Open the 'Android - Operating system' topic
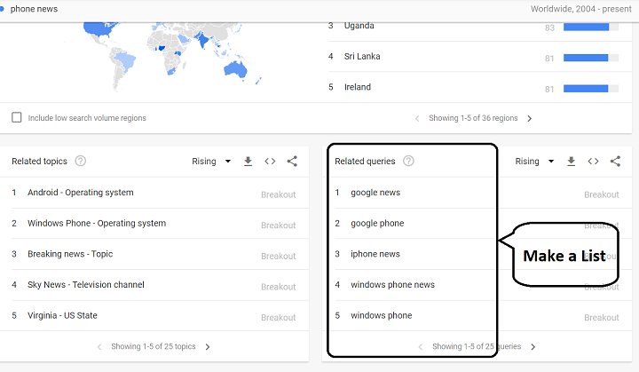The width and height of the screenshot is (639, 372). [81, 193]
